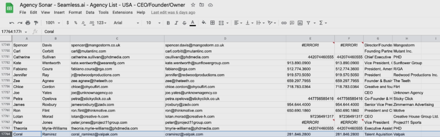This screenshot has height=137, width=440.
Task: Open the Help menu
Action: (x=141, y=12)
